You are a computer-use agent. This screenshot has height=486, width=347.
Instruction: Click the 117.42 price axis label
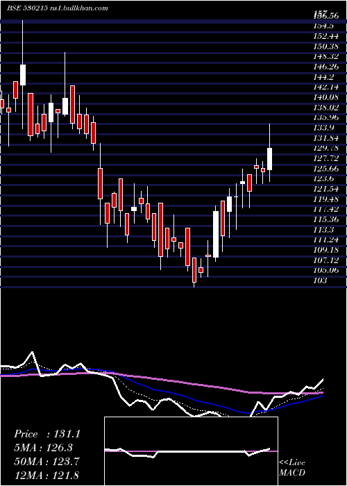(x=325, y=210)
